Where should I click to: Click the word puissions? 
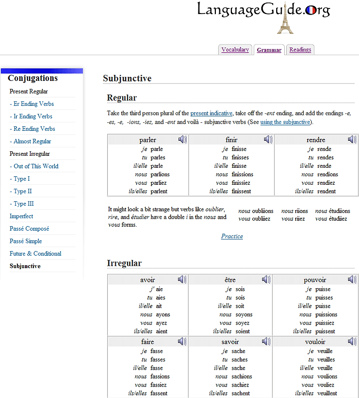(326, 315)
